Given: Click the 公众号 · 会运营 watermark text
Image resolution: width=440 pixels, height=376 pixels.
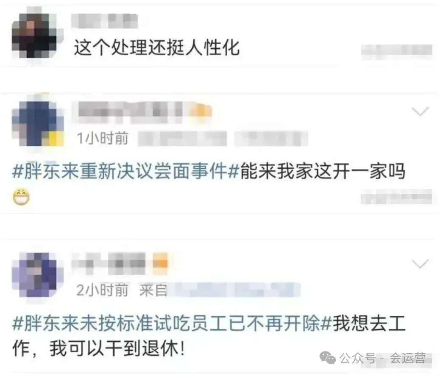Looking at the screenshot, I should (383, 358).
